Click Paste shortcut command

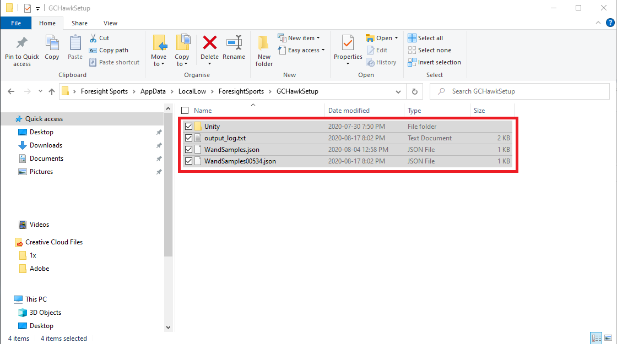tap(114, 62)
